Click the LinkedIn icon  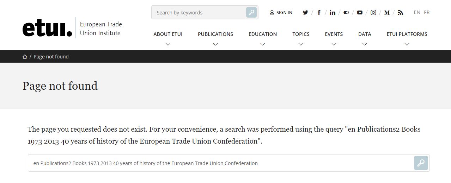[332, 13]
